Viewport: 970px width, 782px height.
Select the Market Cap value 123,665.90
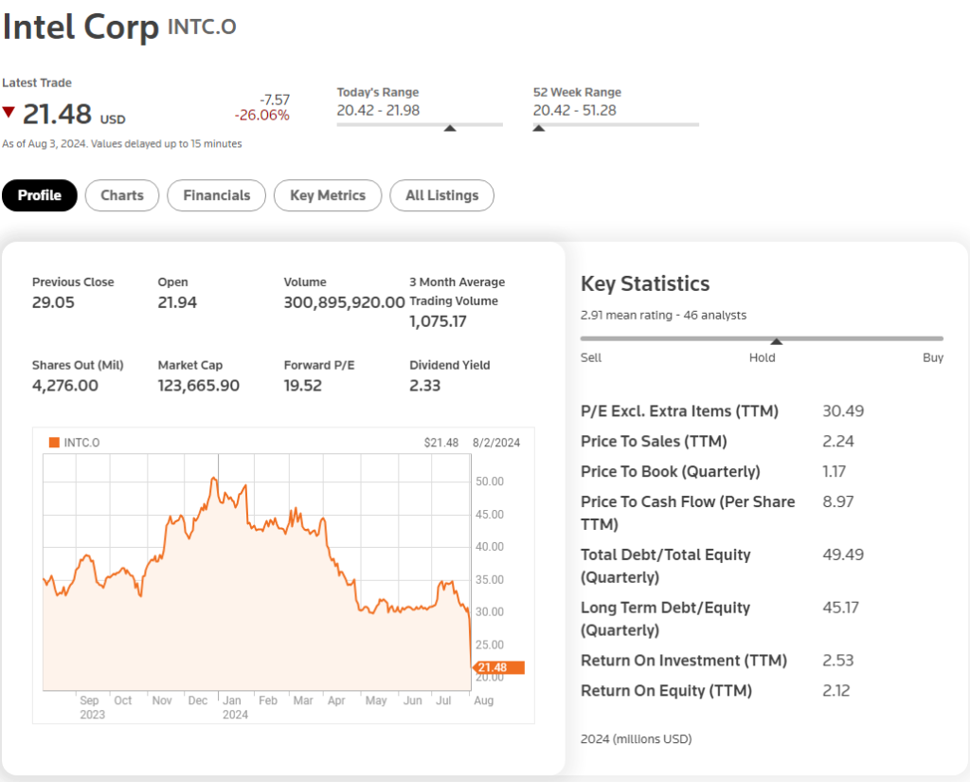199,386
